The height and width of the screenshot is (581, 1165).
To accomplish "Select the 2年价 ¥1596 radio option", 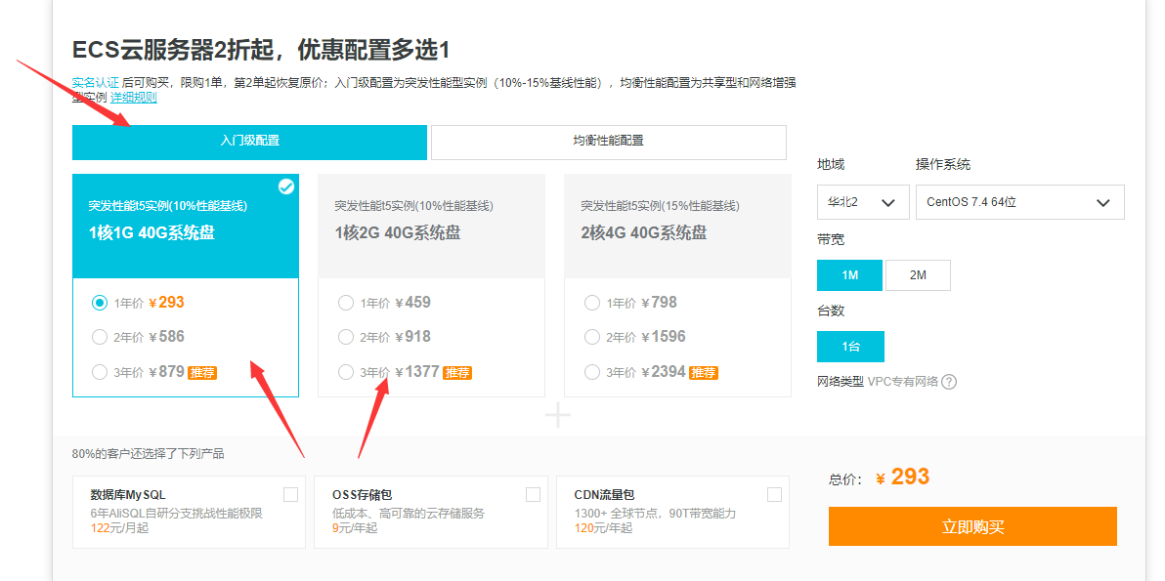I will point(592,337).
